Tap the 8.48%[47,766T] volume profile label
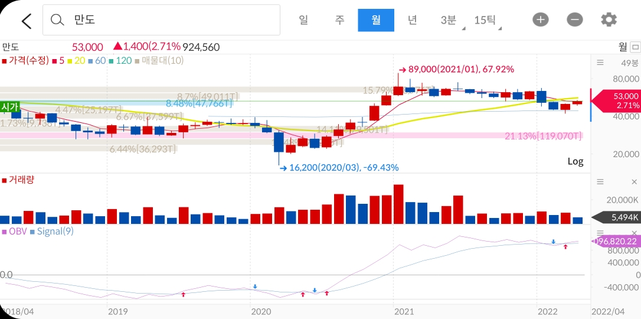This screenshot has height=319, width=641. pyautogui.click(x=200, y=103)
